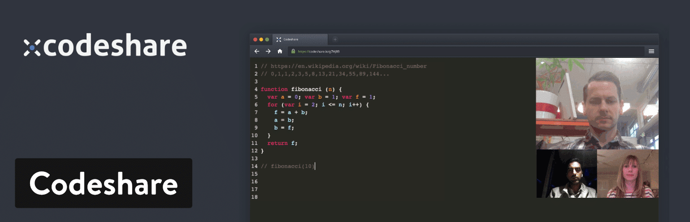Select the Codeshare browser tab
The width and height of the screenshot is (690, 222).
coord(300,39)
